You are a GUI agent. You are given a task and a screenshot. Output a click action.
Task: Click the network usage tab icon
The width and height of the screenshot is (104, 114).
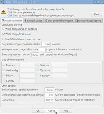[26, 21]
